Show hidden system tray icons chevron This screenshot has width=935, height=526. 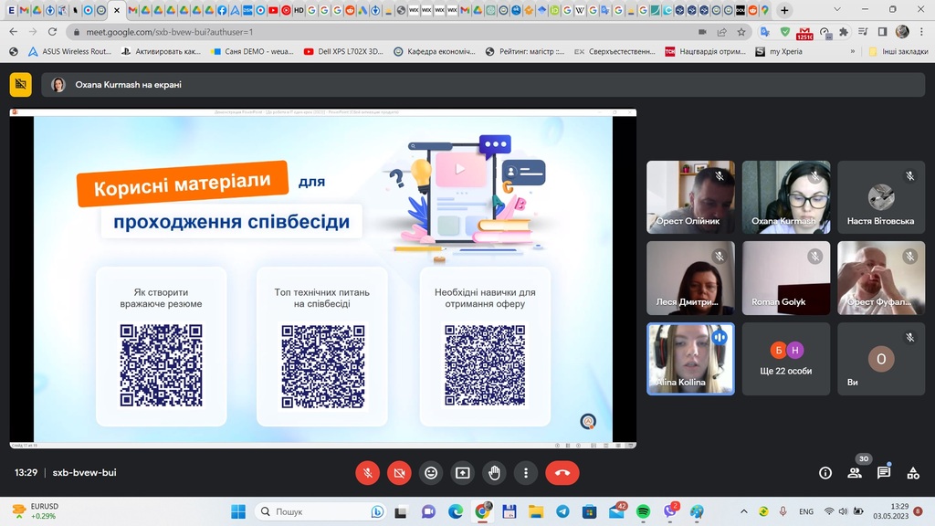pos(743,511)
